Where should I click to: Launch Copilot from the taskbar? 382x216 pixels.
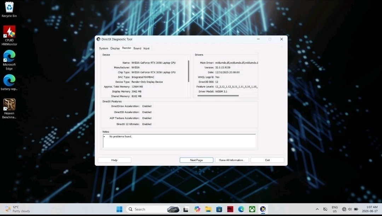click(x=197, y=209)
